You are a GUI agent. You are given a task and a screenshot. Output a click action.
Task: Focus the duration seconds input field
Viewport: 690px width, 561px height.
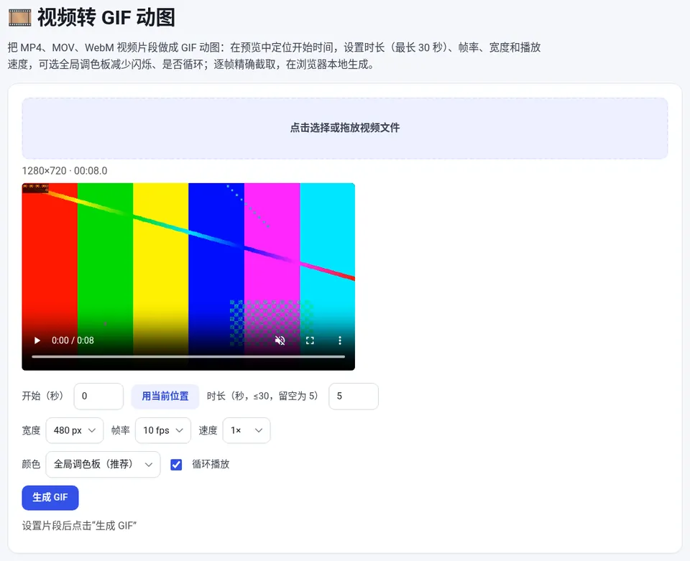(354, 396)
